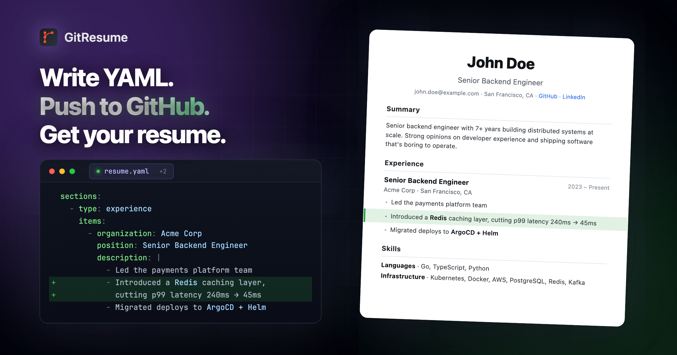Click the GitResume brand name
Image resolution: width=677 pixels, height=355 pixels.
tap(96, 37)
